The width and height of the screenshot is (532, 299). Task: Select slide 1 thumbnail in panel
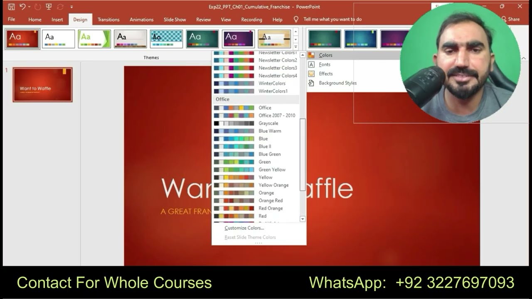[x=42, y=85]
